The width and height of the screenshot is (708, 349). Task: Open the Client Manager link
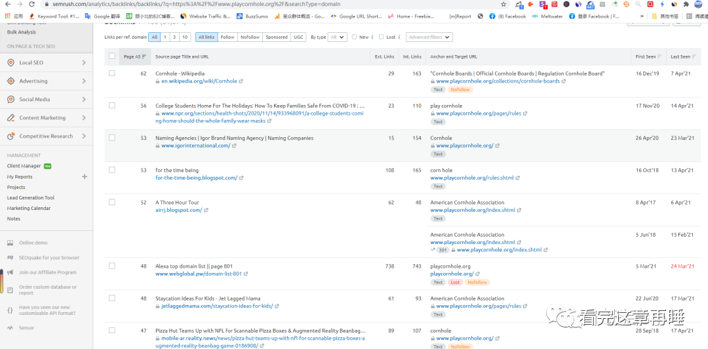click(24, 166)
